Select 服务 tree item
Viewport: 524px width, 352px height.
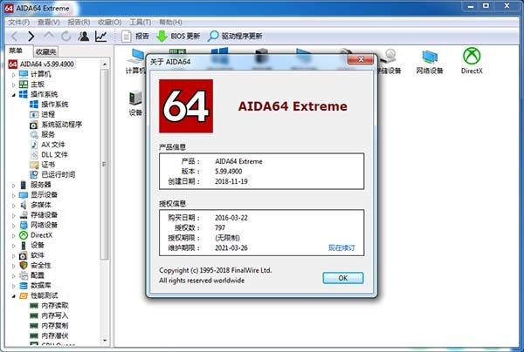[x=42, y=134]
